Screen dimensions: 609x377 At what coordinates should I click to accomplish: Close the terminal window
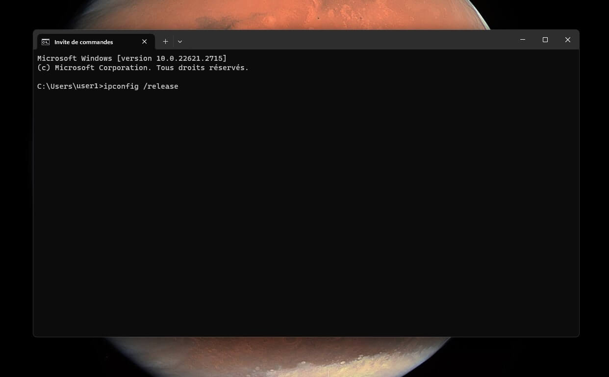(x=568, y=40)
